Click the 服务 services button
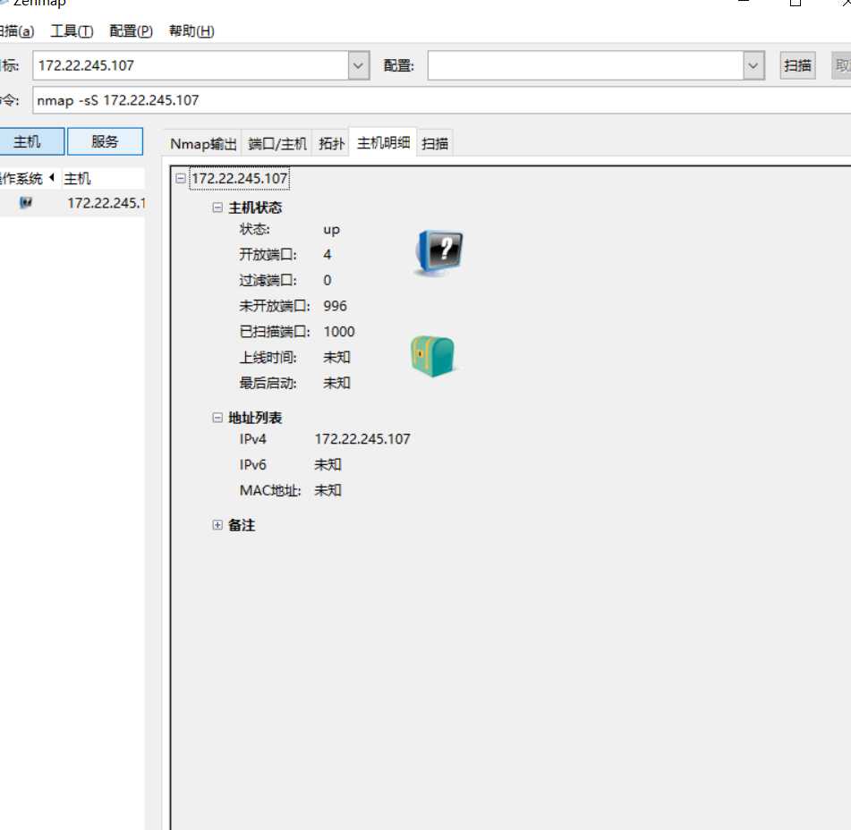The image size is (851, 830). pyautogui.click(x=105, y=141)
